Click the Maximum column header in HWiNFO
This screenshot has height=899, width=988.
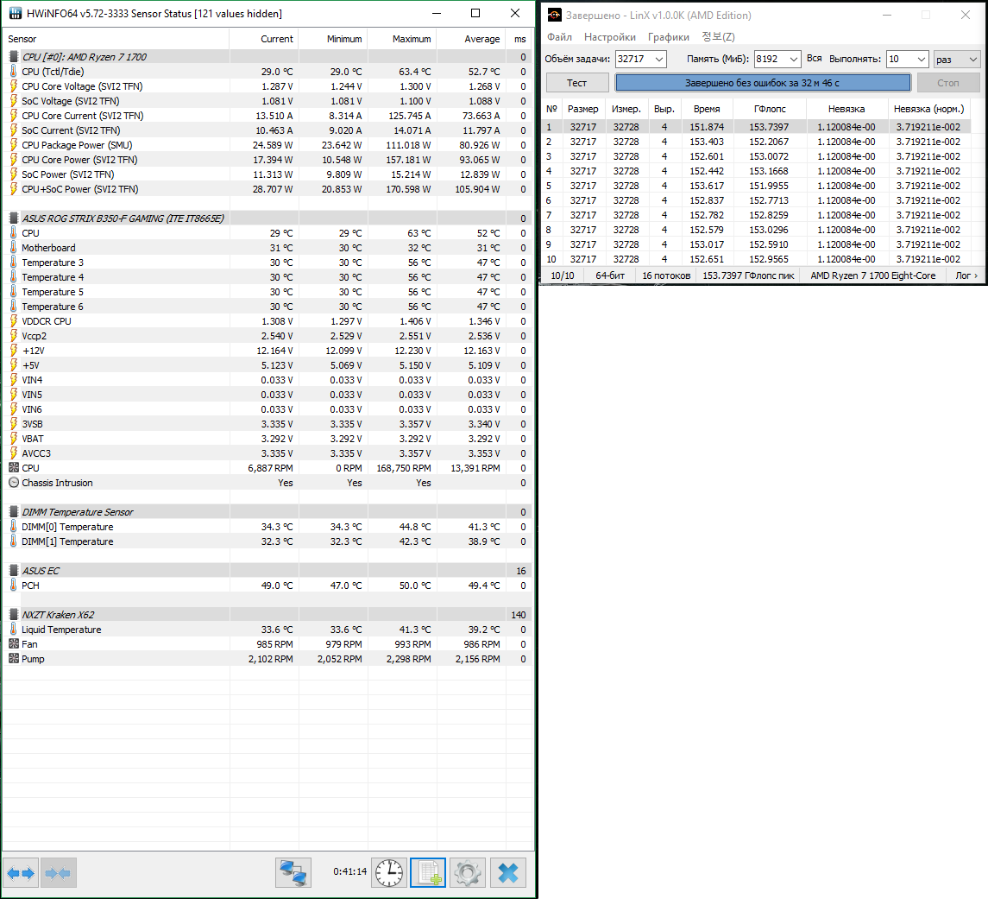402,39
